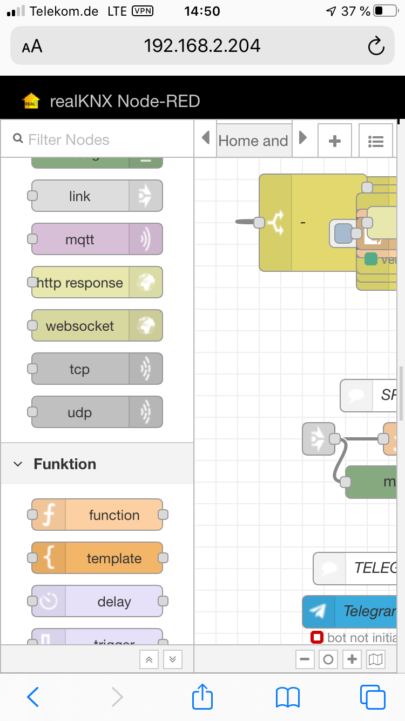Toggle the navigator map view

(x=375, y=659)
